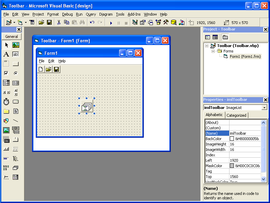Click the Undo arrow icon
Viewport: 270px width, 203px height.
click(92, 22)
